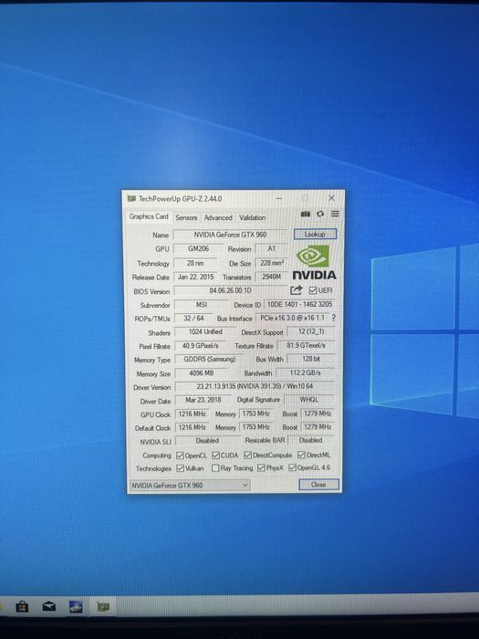Click the BIOS Version field 84.06.26.00.1D
This screenshot has width=479, height=639.
pyautogui.click(x=230, y=290)
